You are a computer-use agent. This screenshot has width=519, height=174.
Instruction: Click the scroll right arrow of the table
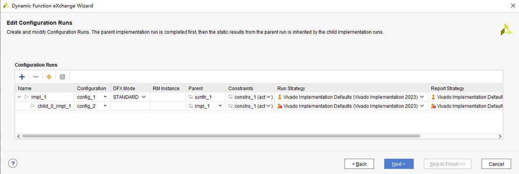500,136
